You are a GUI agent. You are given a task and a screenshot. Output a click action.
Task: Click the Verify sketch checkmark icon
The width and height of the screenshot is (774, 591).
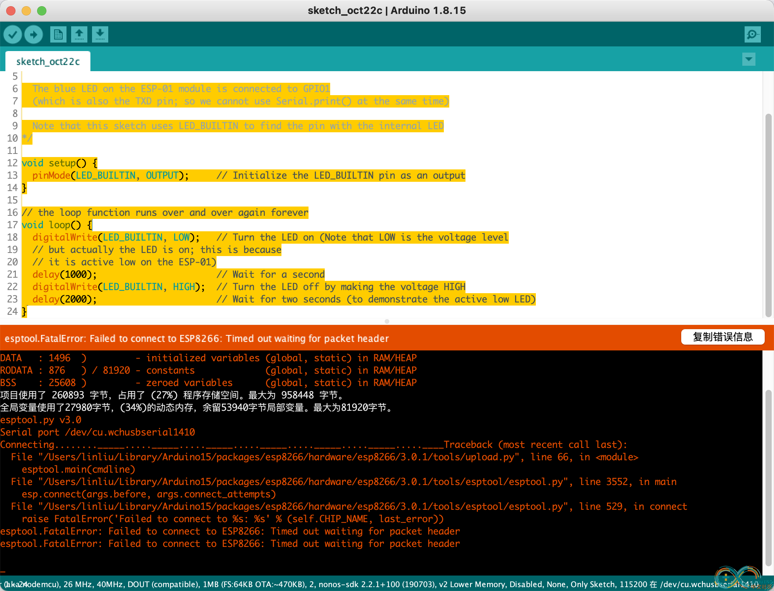(x=13, y=35)
